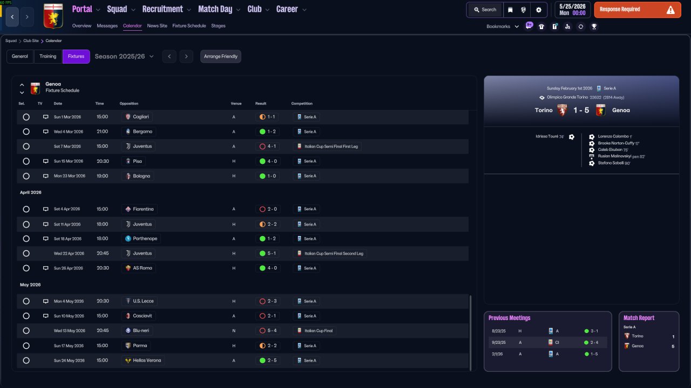Click the shirt icon in bookmarks bar

pyautogui.click(x=541, y=26)
